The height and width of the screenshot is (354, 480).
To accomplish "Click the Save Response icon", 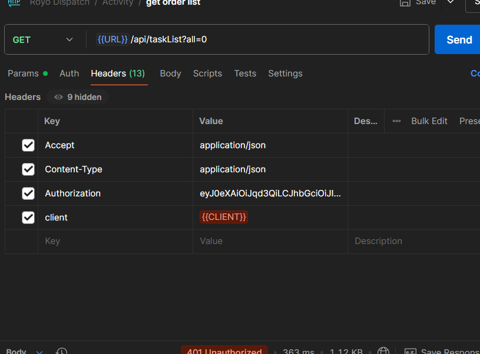I will [x=411, y=351].
